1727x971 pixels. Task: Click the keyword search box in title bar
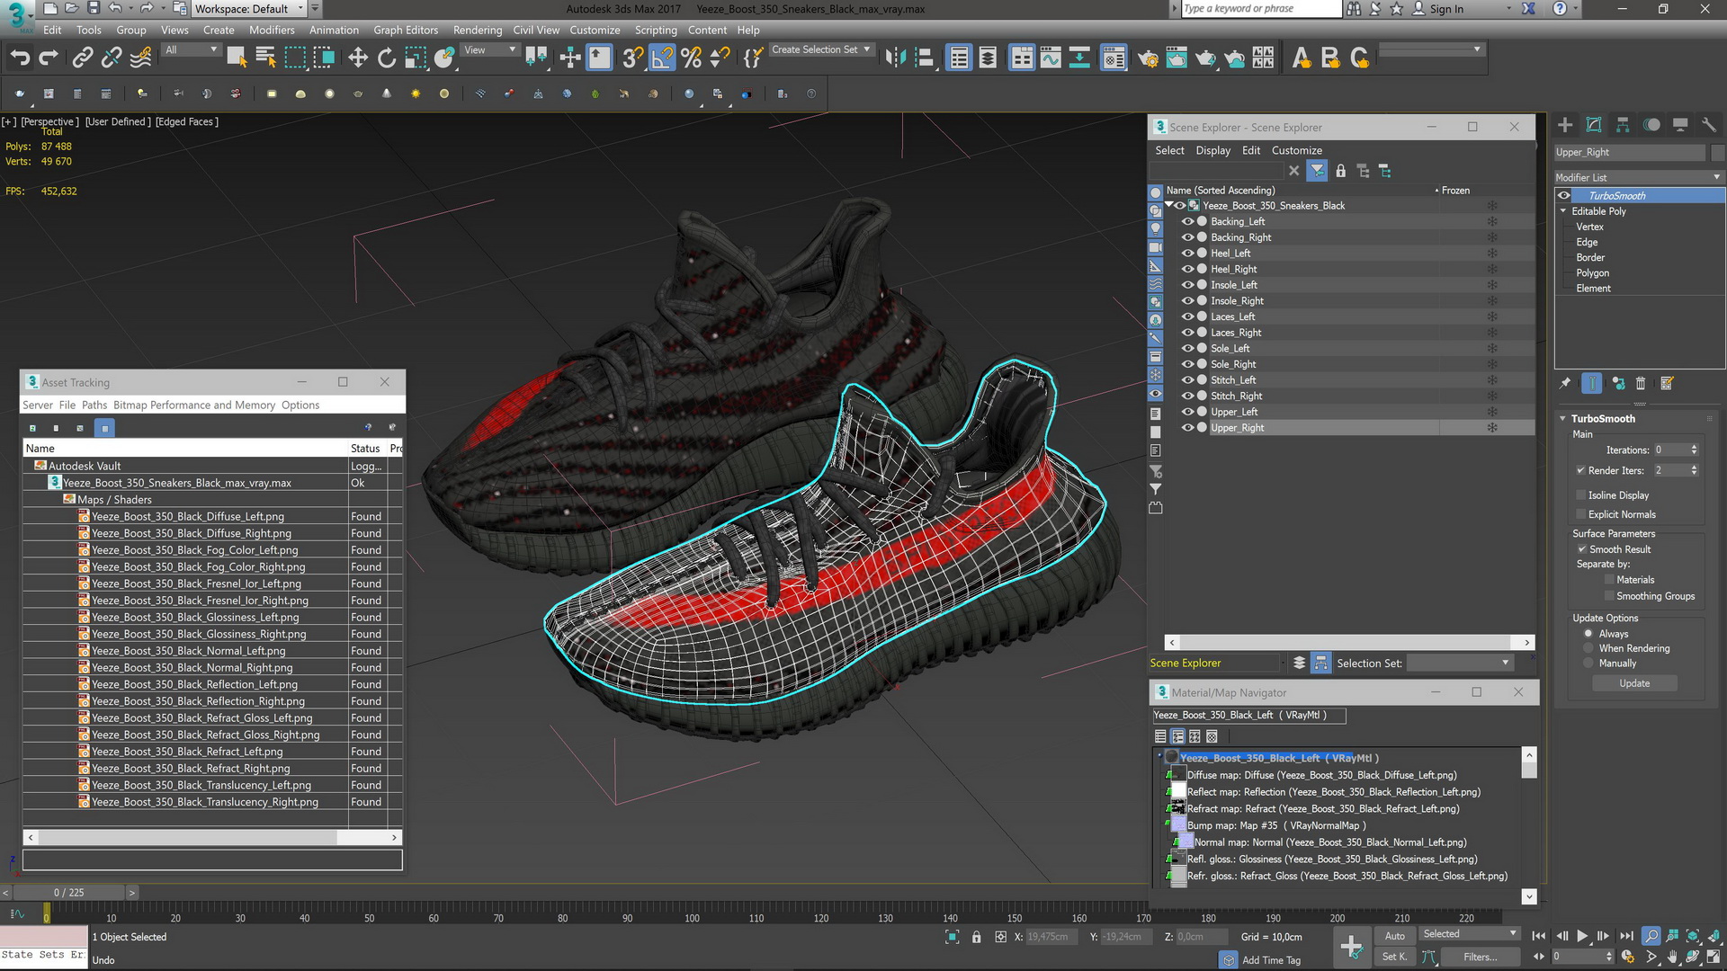pos(1261,9)
